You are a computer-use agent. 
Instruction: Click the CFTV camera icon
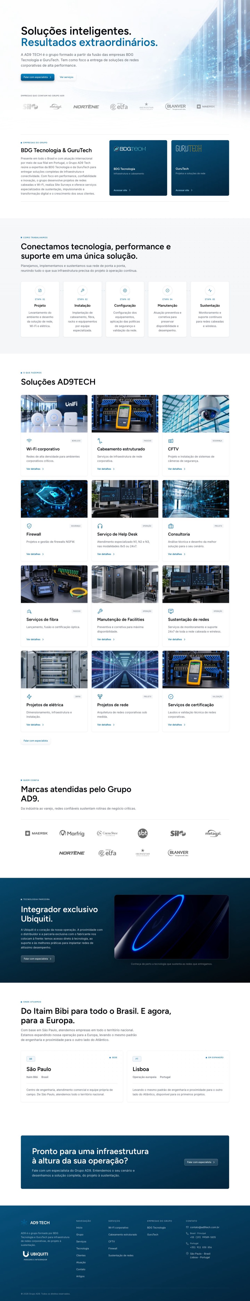171,441
